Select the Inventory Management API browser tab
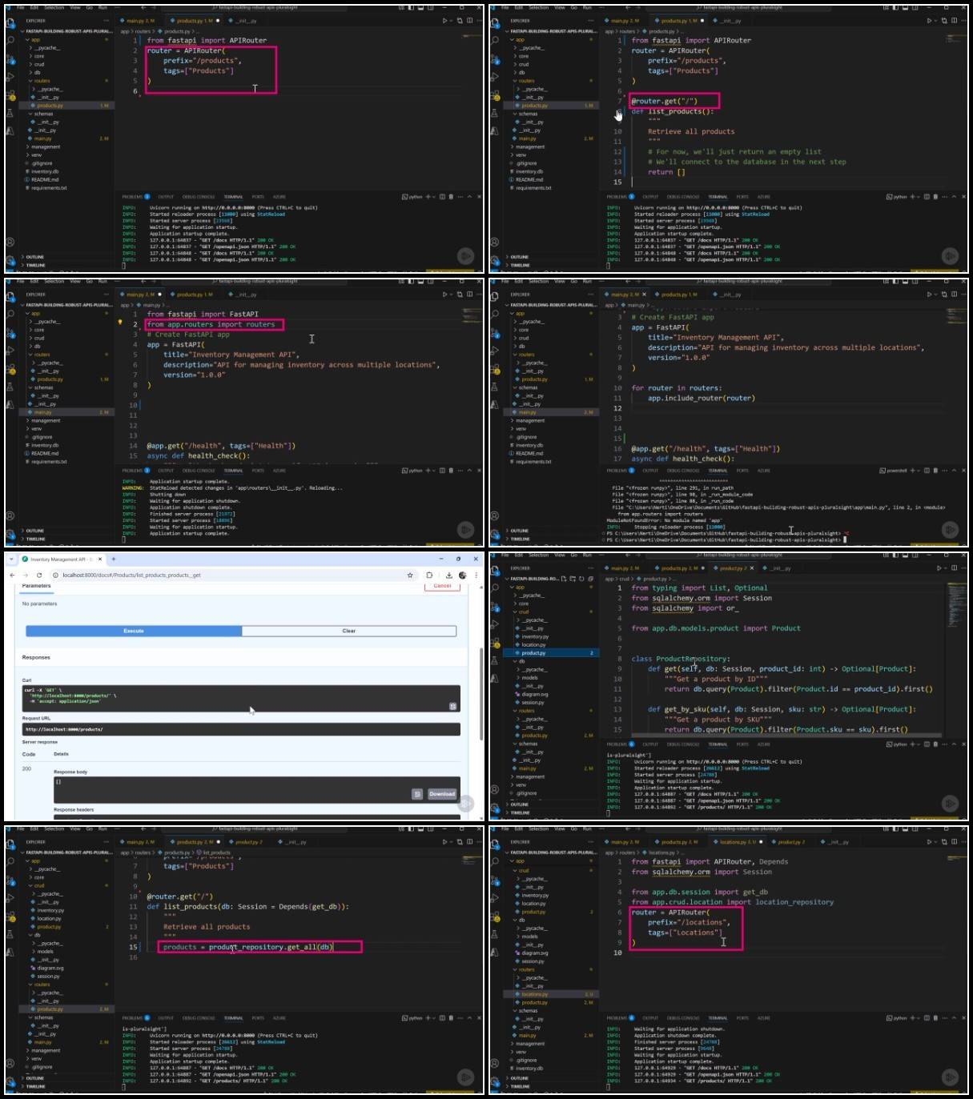This screenshot has height=1099, width=973. 62,559
